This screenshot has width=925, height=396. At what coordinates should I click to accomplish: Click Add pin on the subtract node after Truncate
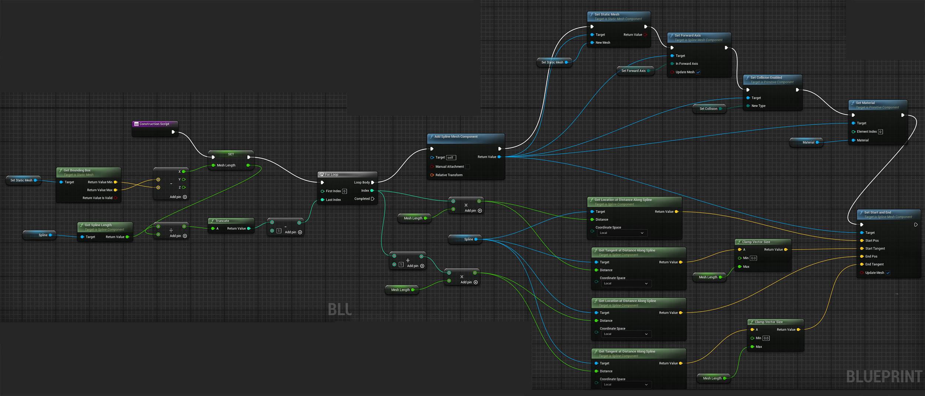[293, 232]
